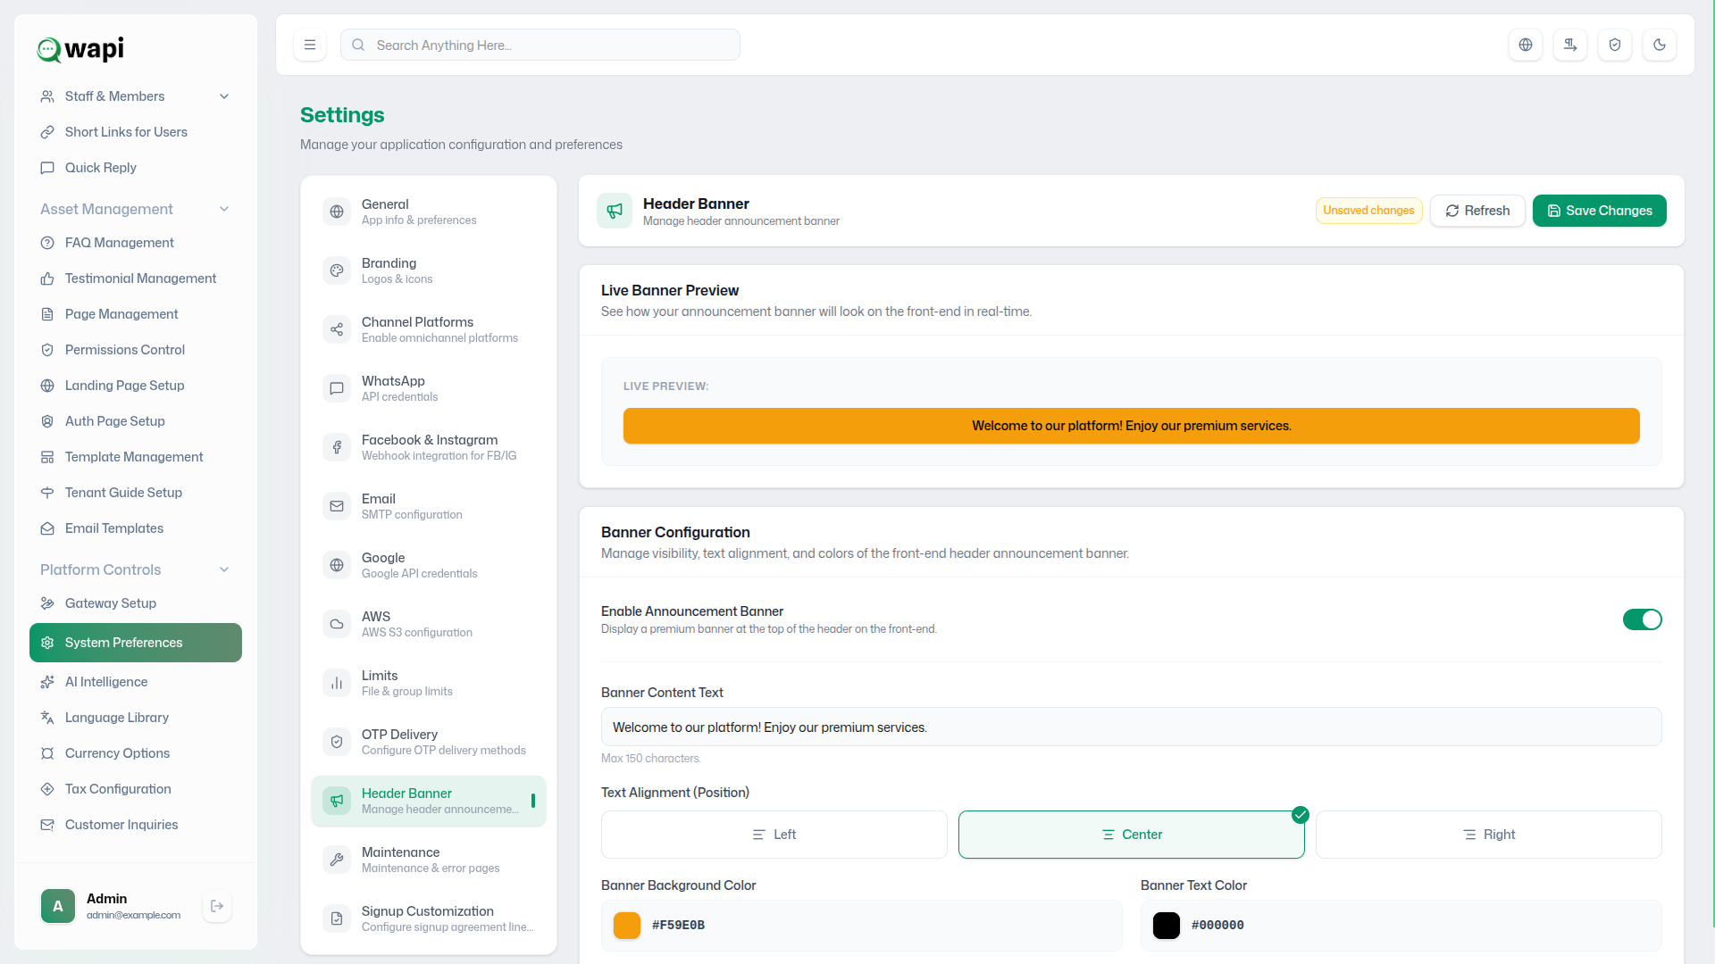This screenshot has width=1715, height=964.
Task: Click the orange live preview banner
Action: 1131,426
